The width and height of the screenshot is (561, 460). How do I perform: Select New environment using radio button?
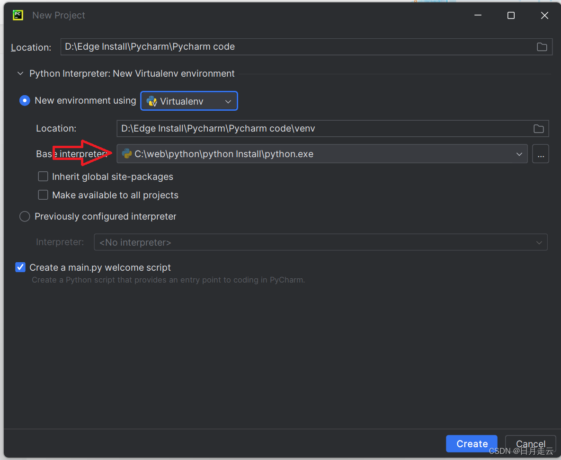(x=25, y=100)
